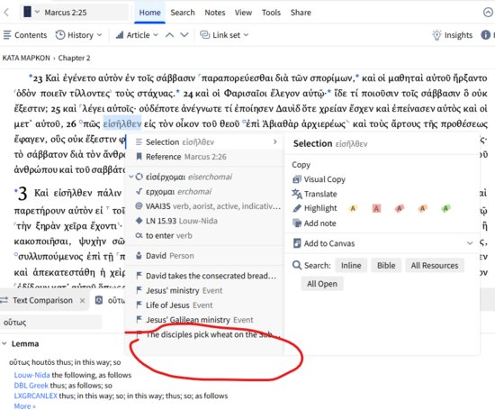This screenshot has height=410, width=495.
Task: Expand the Article dropdown
Action: [x=156, y=35]
